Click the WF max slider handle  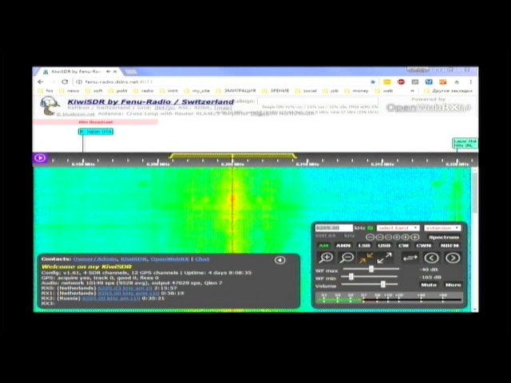click(370, 269)
